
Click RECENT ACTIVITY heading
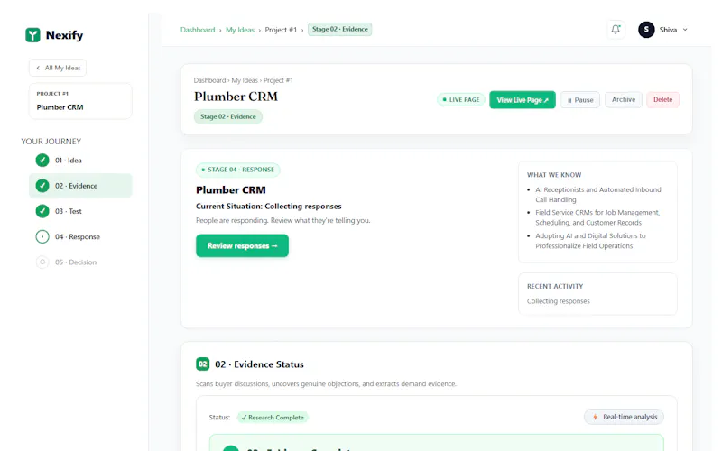coord(555,286)
